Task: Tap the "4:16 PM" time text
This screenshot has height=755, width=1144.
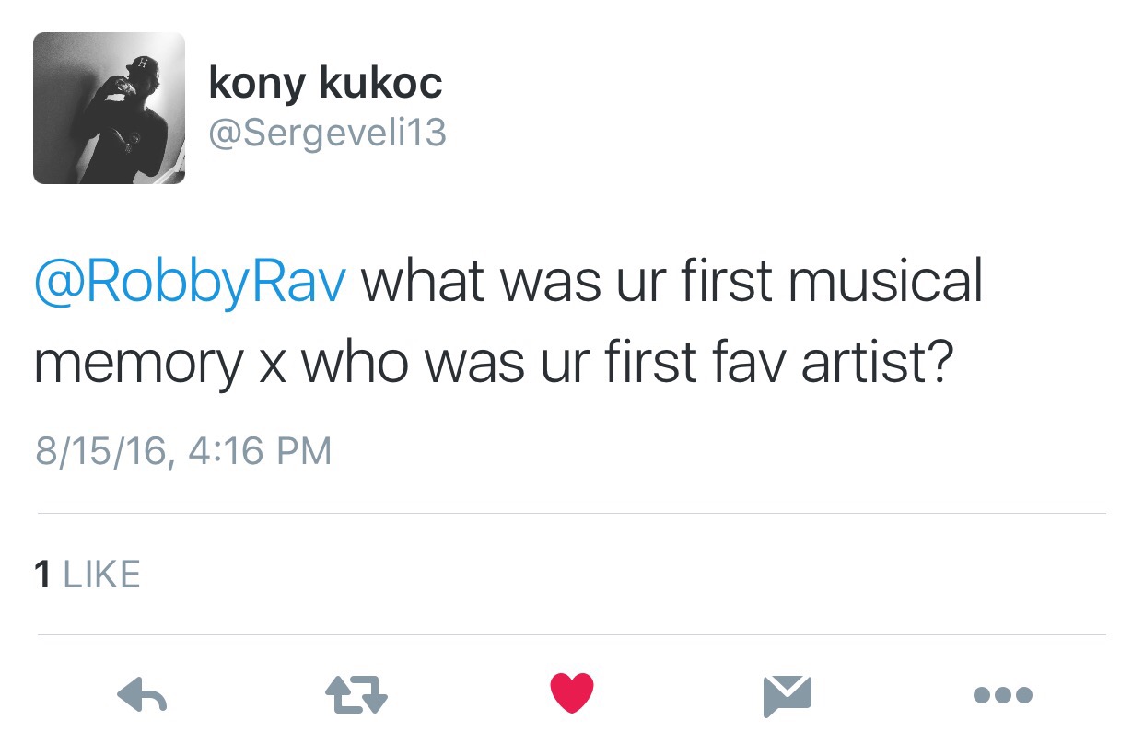Action: (261, 451)
